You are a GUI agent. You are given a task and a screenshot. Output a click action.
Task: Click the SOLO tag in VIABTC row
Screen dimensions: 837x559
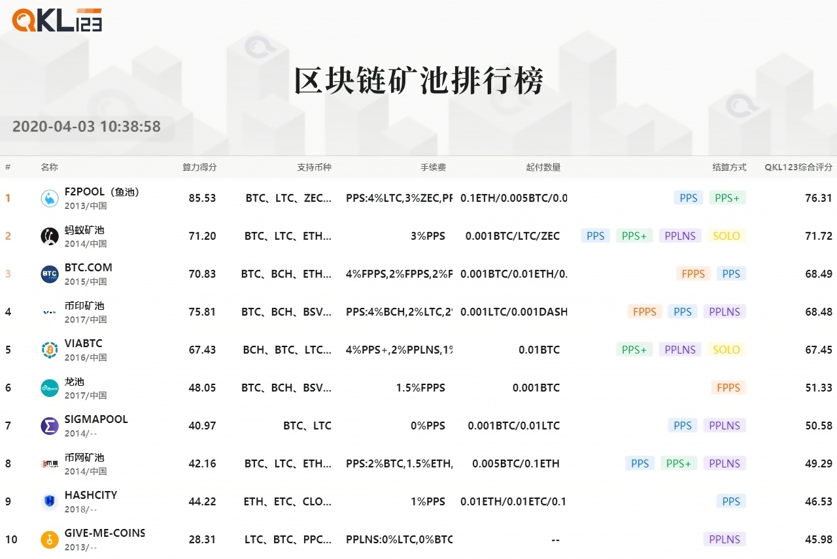[726, 350]
